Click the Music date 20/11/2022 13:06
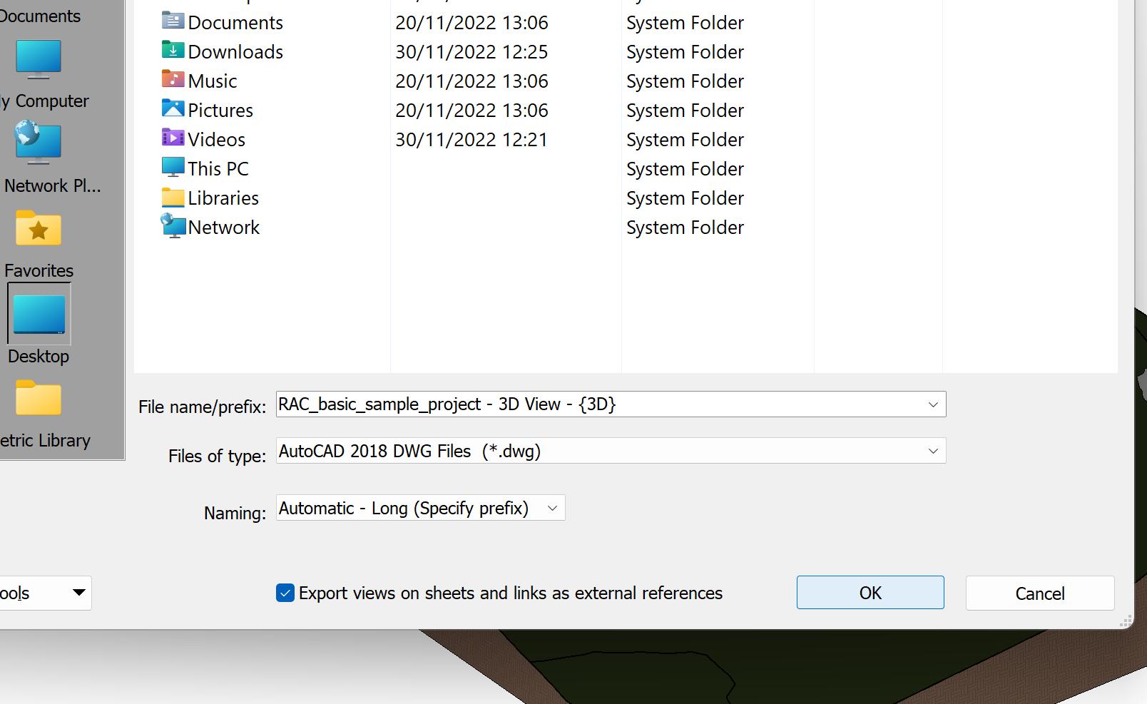1147x704 pixels. click(x=471, y=81)
